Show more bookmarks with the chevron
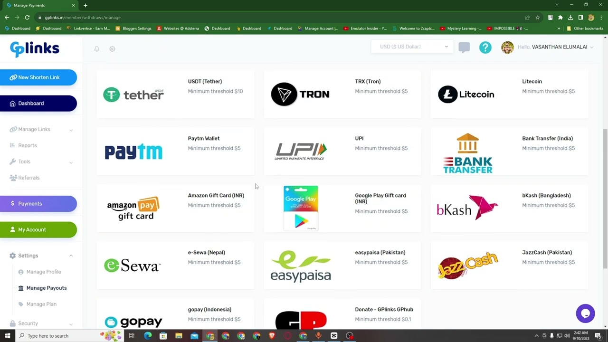Viewport: 608px width, 342px height. (559, 28)
